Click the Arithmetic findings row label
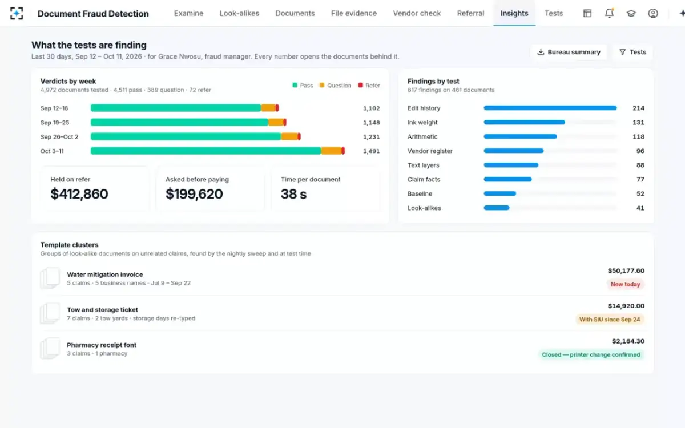 pyautogui.click(x=422, y=137)
